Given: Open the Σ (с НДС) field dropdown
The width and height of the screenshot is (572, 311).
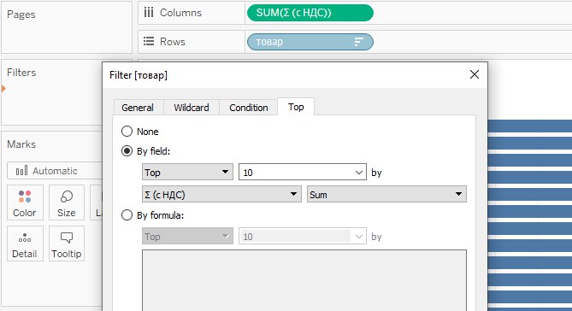Looking at the screenshot, I should click(x=221, y=194).
